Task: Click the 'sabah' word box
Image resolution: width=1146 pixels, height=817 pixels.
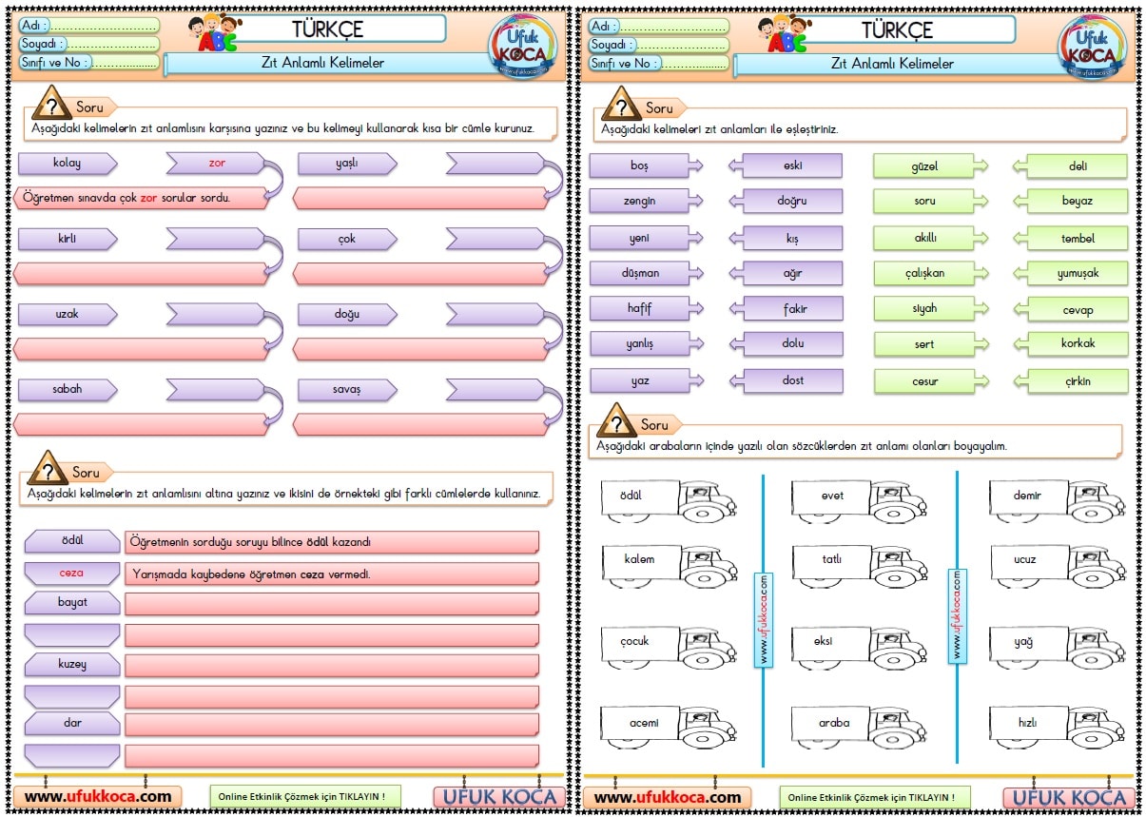Action: (x=68, y=389)
